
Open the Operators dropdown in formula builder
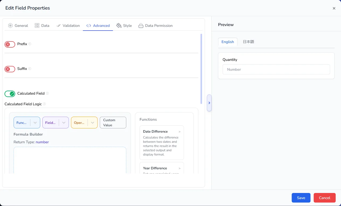coord(84,123)
